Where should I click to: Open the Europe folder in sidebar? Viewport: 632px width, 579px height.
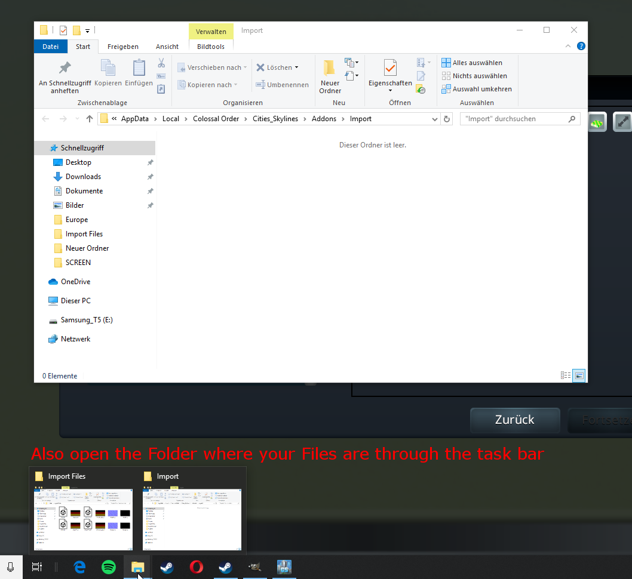pos(76,220)
